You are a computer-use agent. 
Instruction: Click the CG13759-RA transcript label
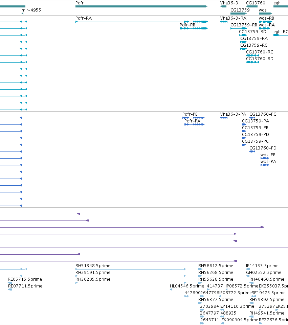(x=254, y=39)
